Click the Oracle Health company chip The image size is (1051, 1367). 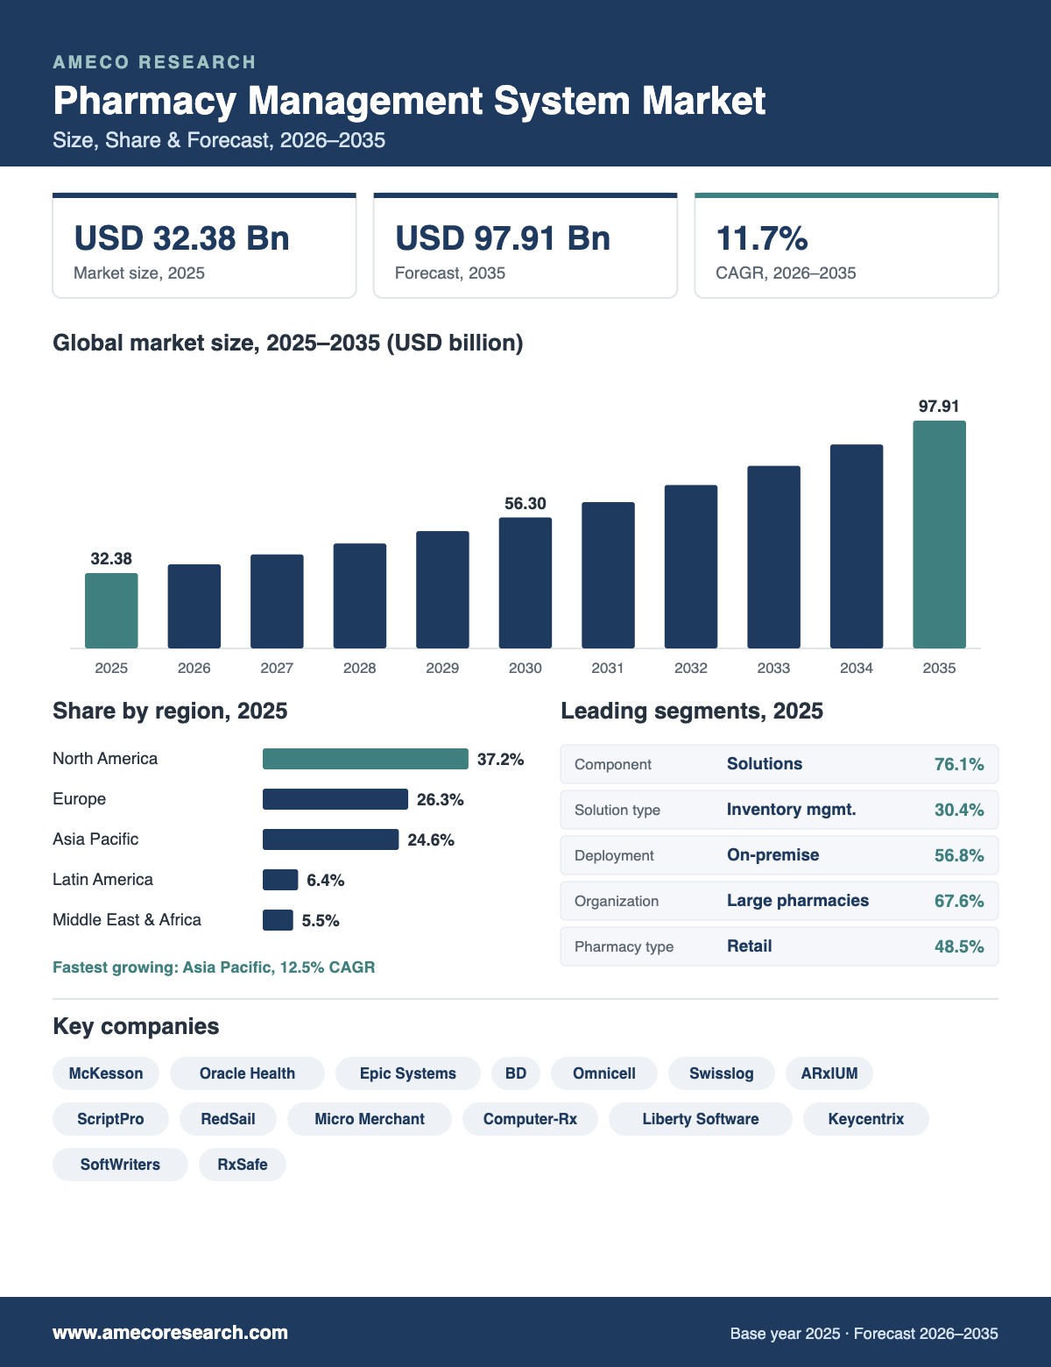click(x=247, y=1073)
